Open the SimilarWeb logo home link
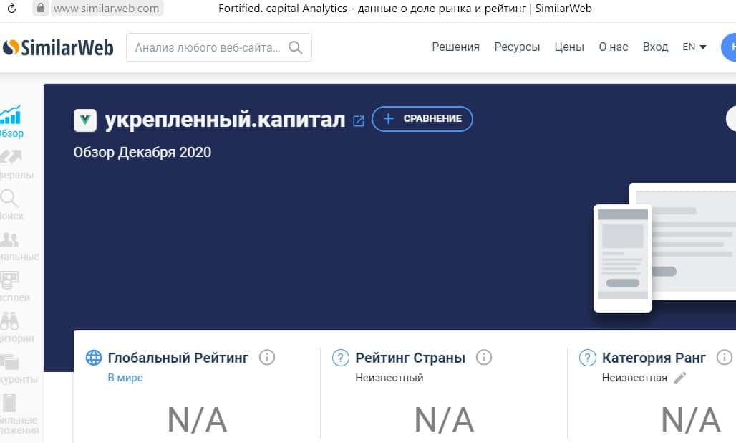Screen dimensions: 736x443 (58, 47)
